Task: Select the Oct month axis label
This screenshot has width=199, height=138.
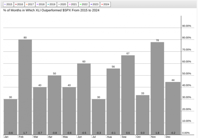Action: point(138,137)
